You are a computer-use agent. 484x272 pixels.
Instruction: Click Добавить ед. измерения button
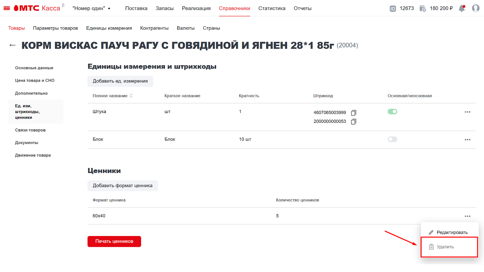120,81
